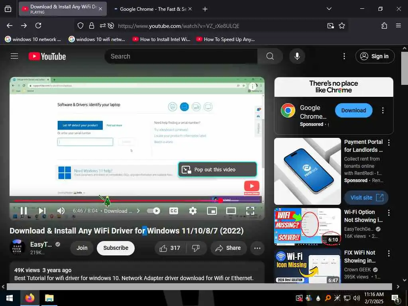
Task: Share the video
Action: [228, 248]
